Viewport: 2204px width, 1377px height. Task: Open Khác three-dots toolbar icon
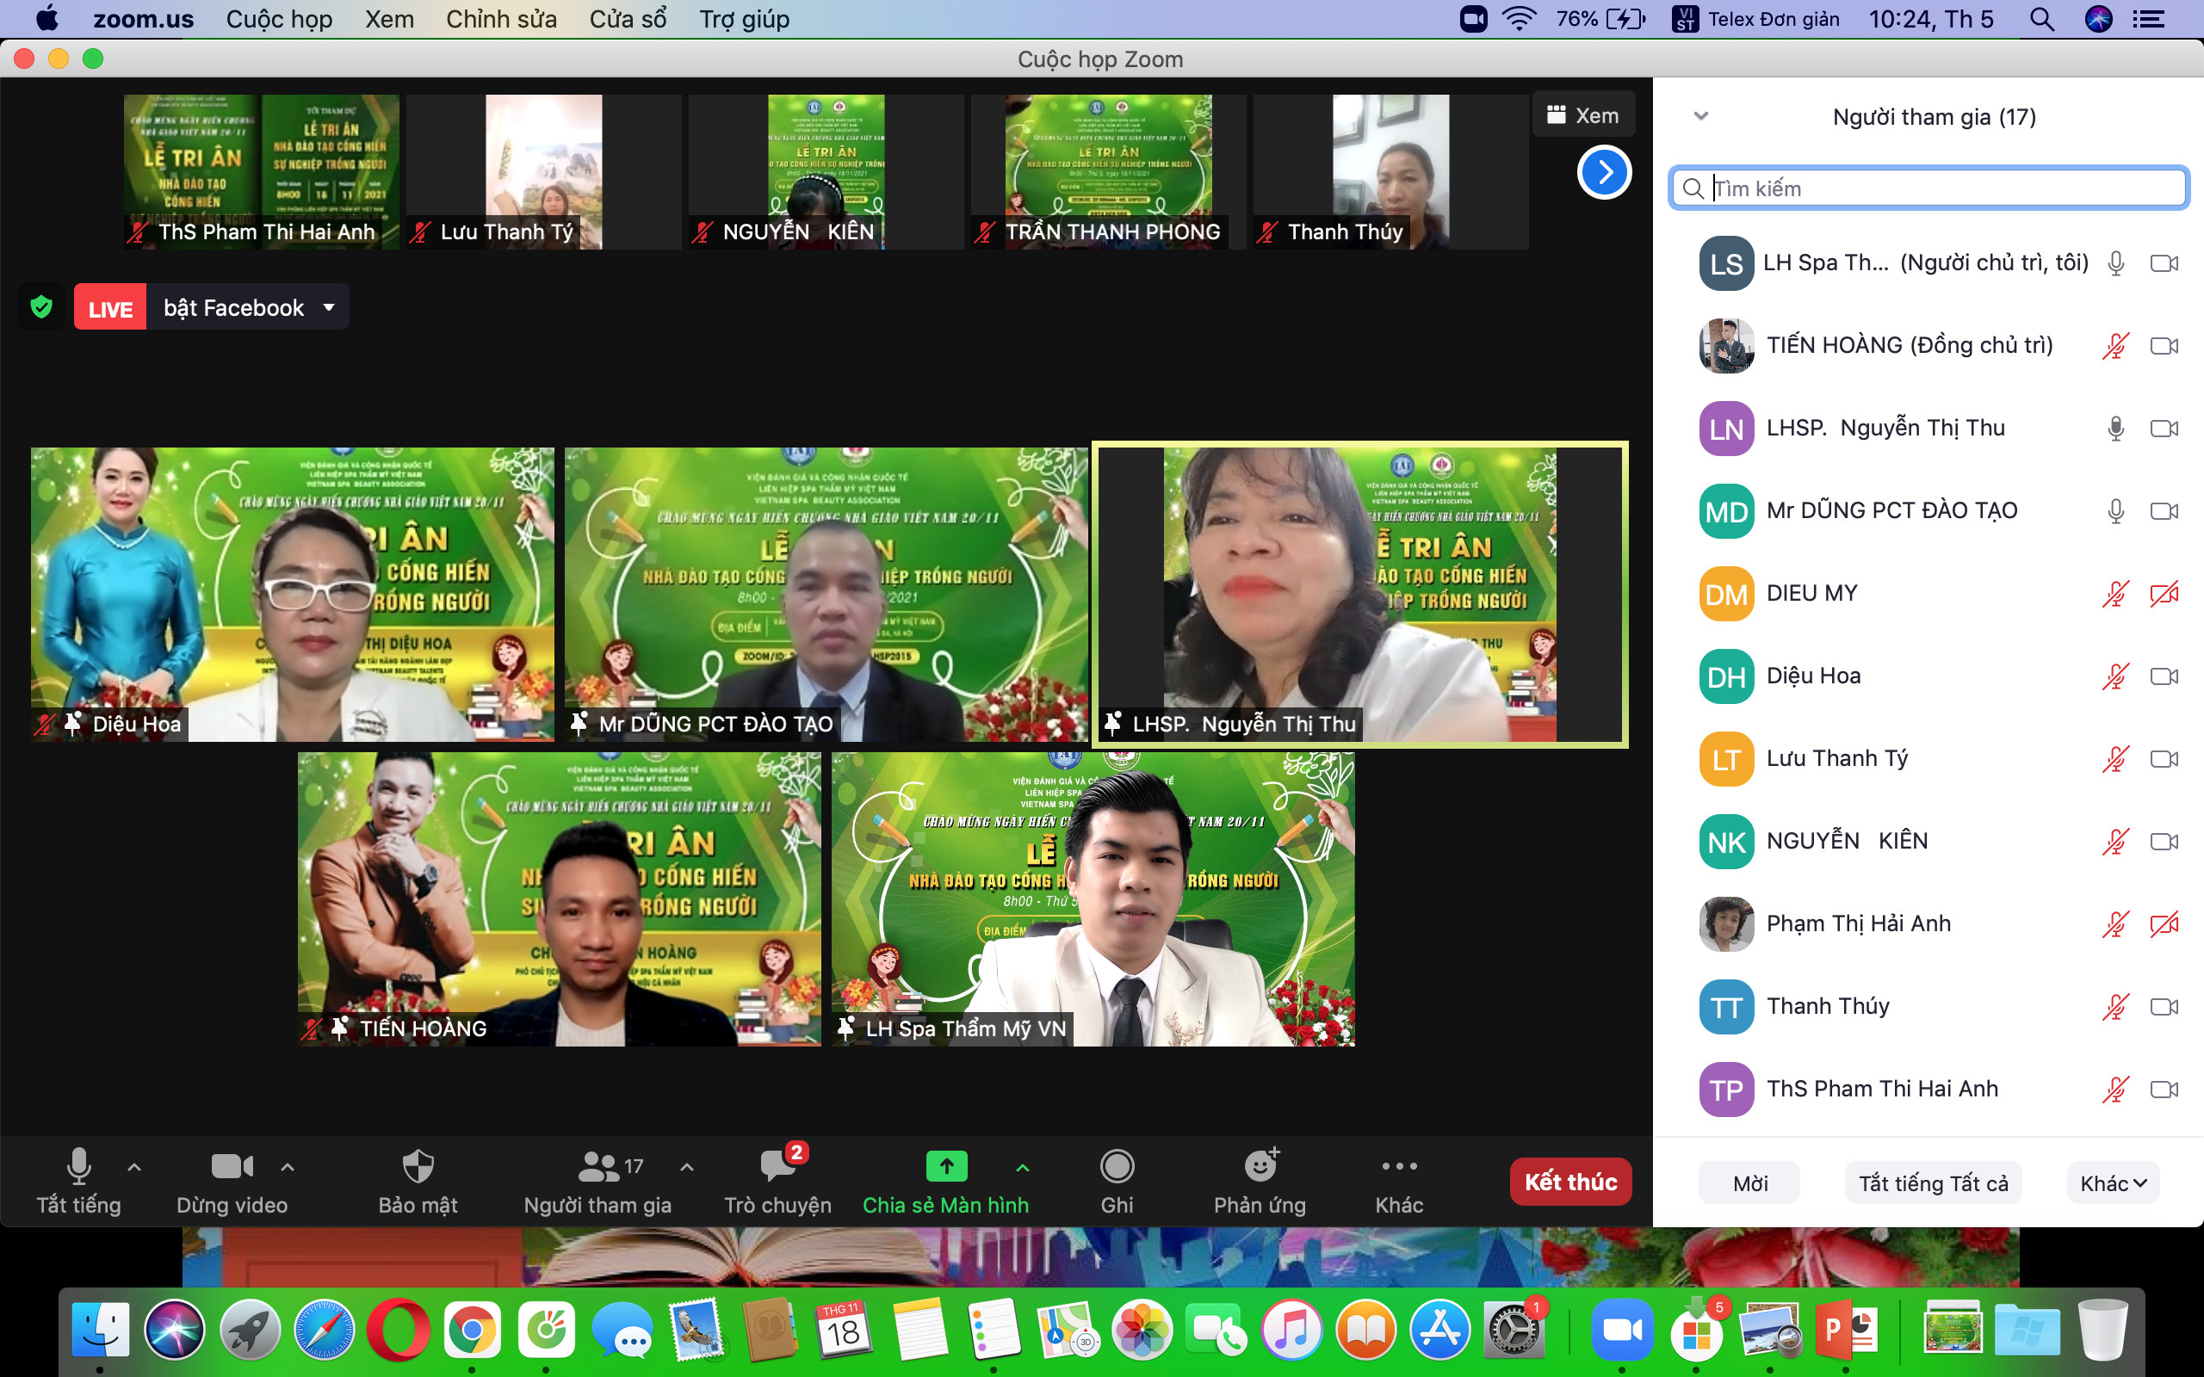click(1399, 1167)
